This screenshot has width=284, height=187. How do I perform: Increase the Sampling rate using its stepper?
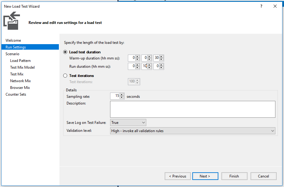(x=121, y=95)
